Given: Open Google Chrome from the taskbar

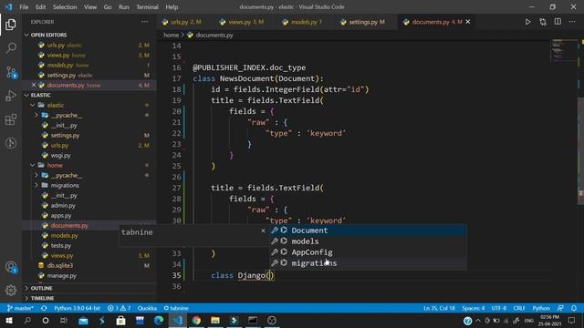Looking at the screenshot, I should (x=196, y=320).
